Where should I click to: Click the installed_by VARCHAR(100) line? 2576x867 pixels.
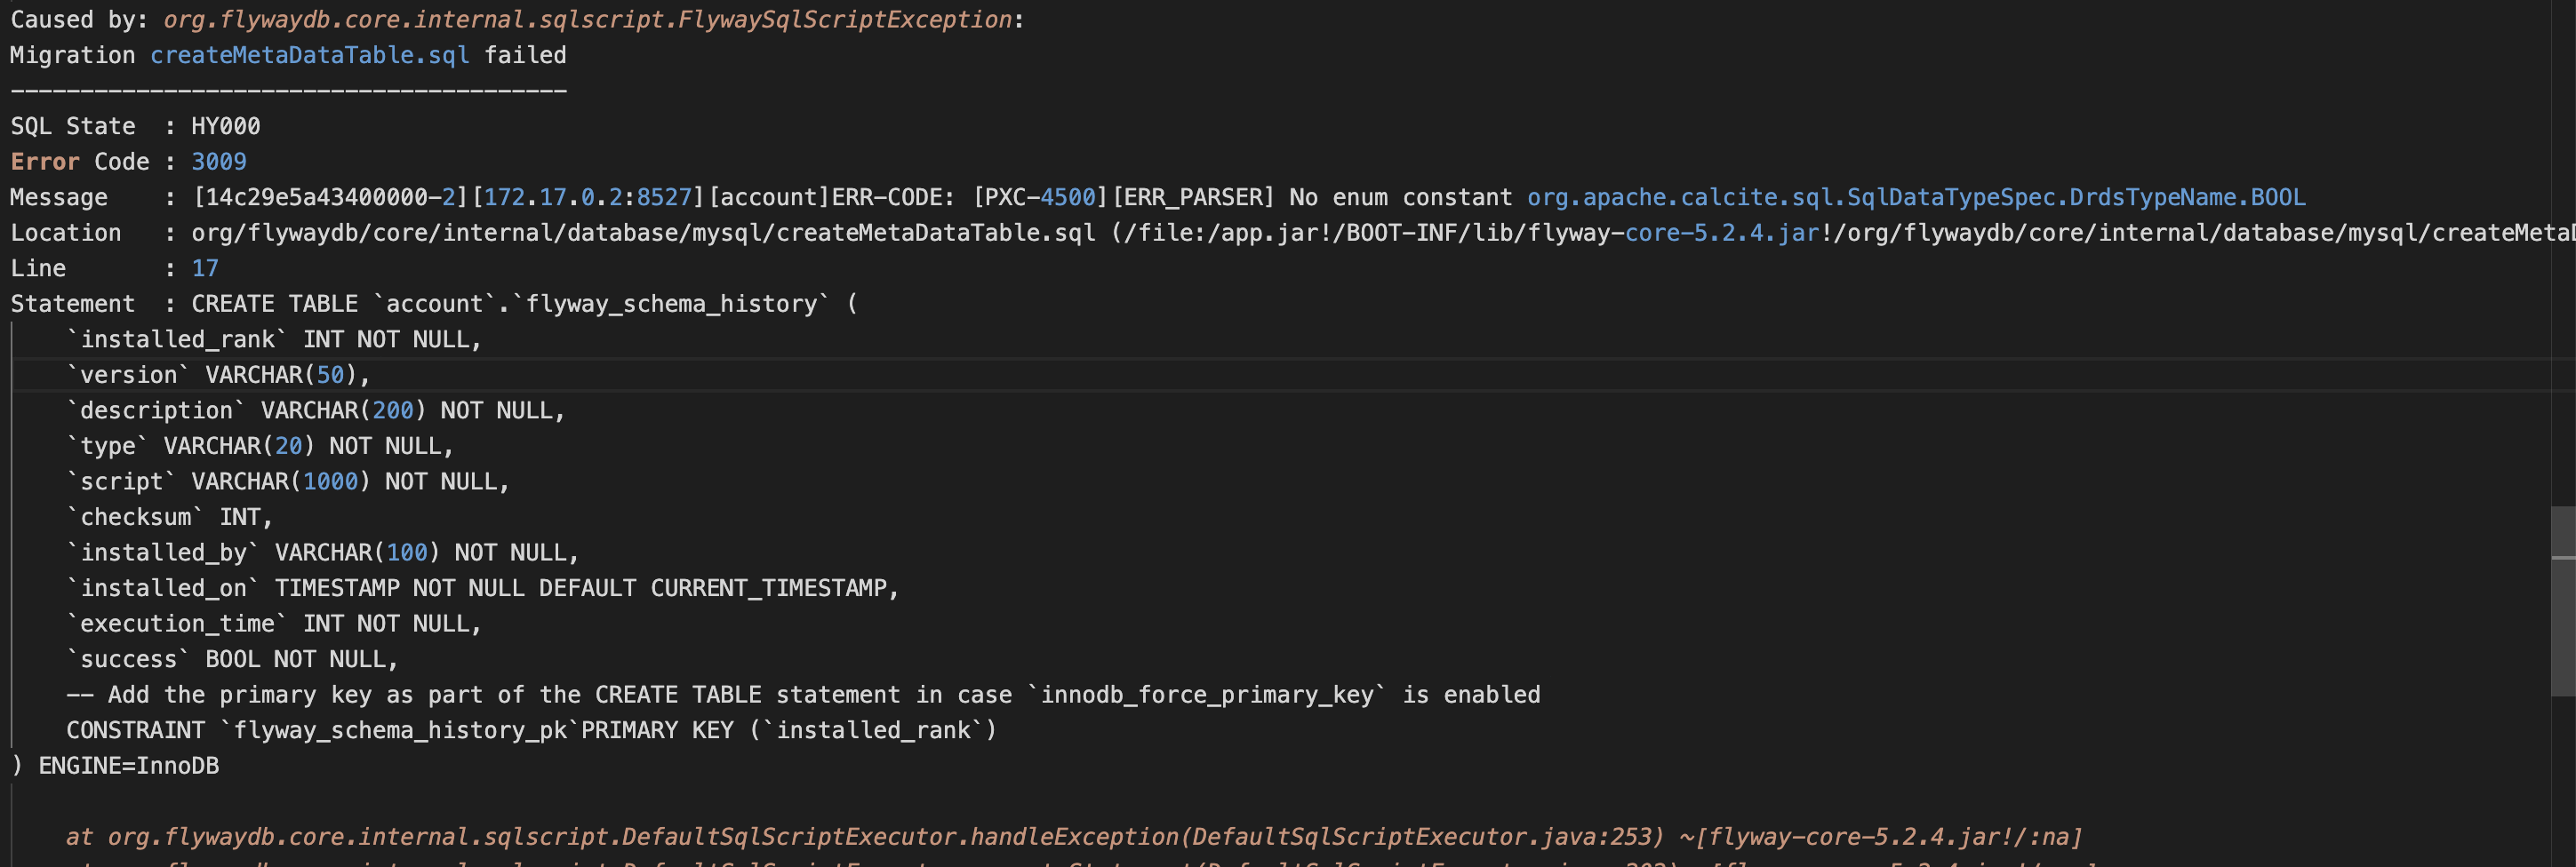tap(323, 553)
